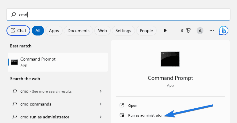Select Command Prompt best match result
237x123 pixels.
[58, 62]
